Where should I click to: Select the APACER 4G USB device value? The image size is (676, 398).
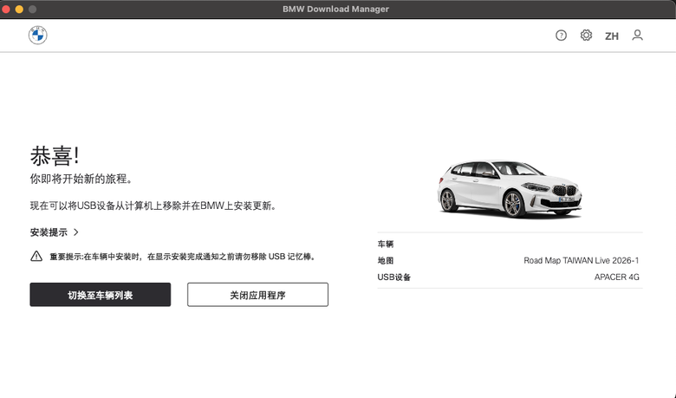click(616, 277)
